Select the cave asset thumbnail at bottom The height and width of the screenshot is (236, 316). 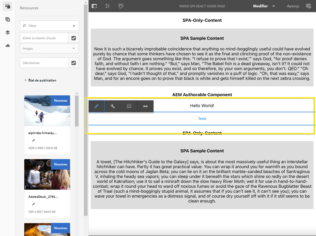pos(47,229)
